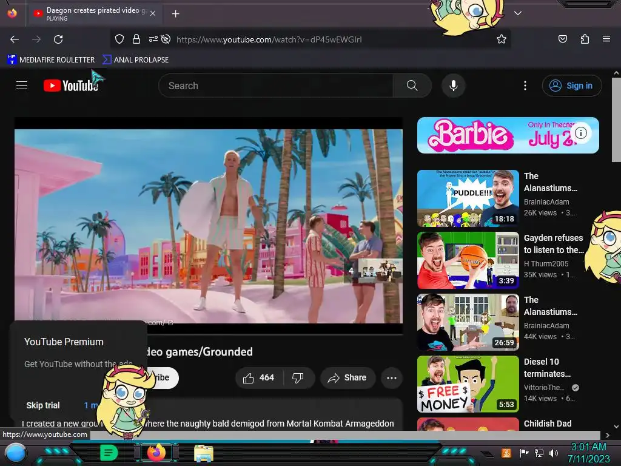Open site permissions icon in address bar
621x466 pixels.
(x=153, y=39)
